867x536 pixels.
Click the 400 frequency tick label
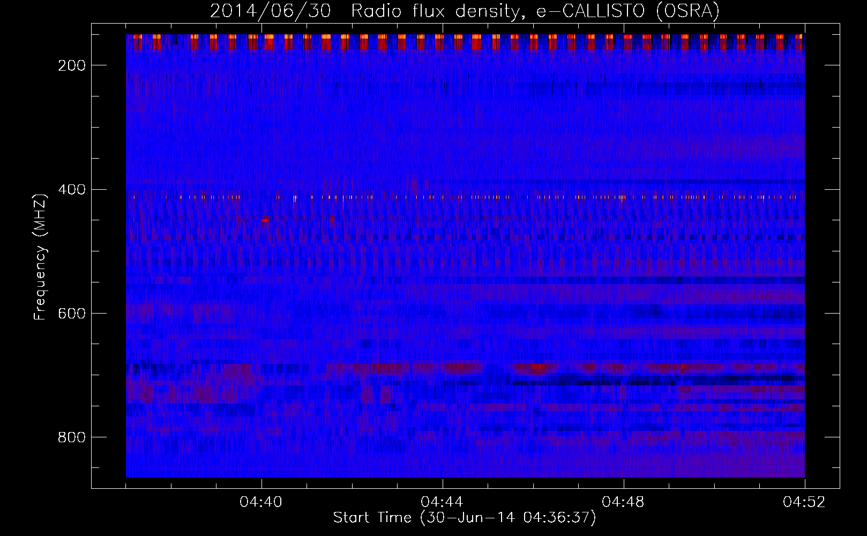click(x=72, y=190)
